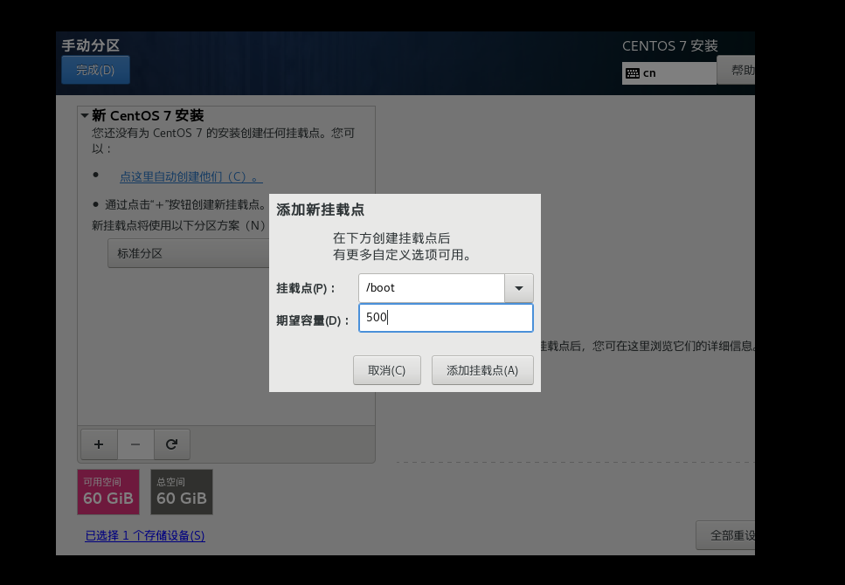Click the 可用空间 60 GiB box
The height and width of the screenshot is (585, 845).
click(108, 492)
